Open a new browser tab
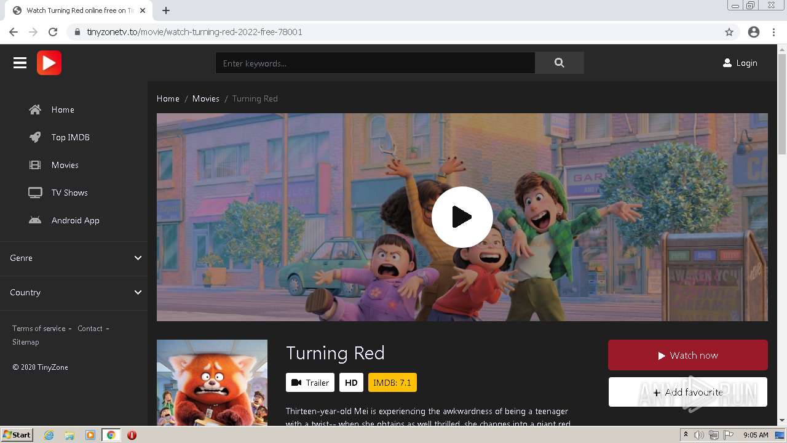 click(x=166, y=10)
